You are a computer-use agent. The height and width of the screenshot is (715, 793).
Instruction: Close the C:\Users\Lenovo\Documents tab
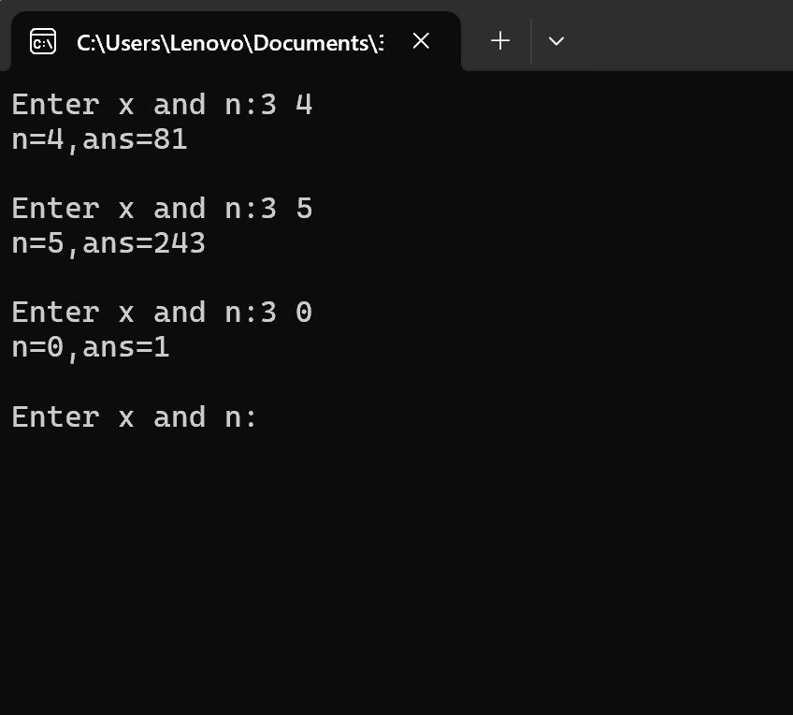[421, 41]
